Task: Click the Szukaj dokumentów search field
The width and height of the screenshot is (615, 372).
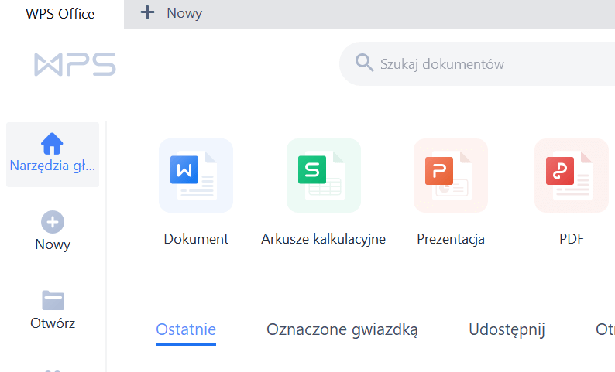Action: [x=480, y=63]
